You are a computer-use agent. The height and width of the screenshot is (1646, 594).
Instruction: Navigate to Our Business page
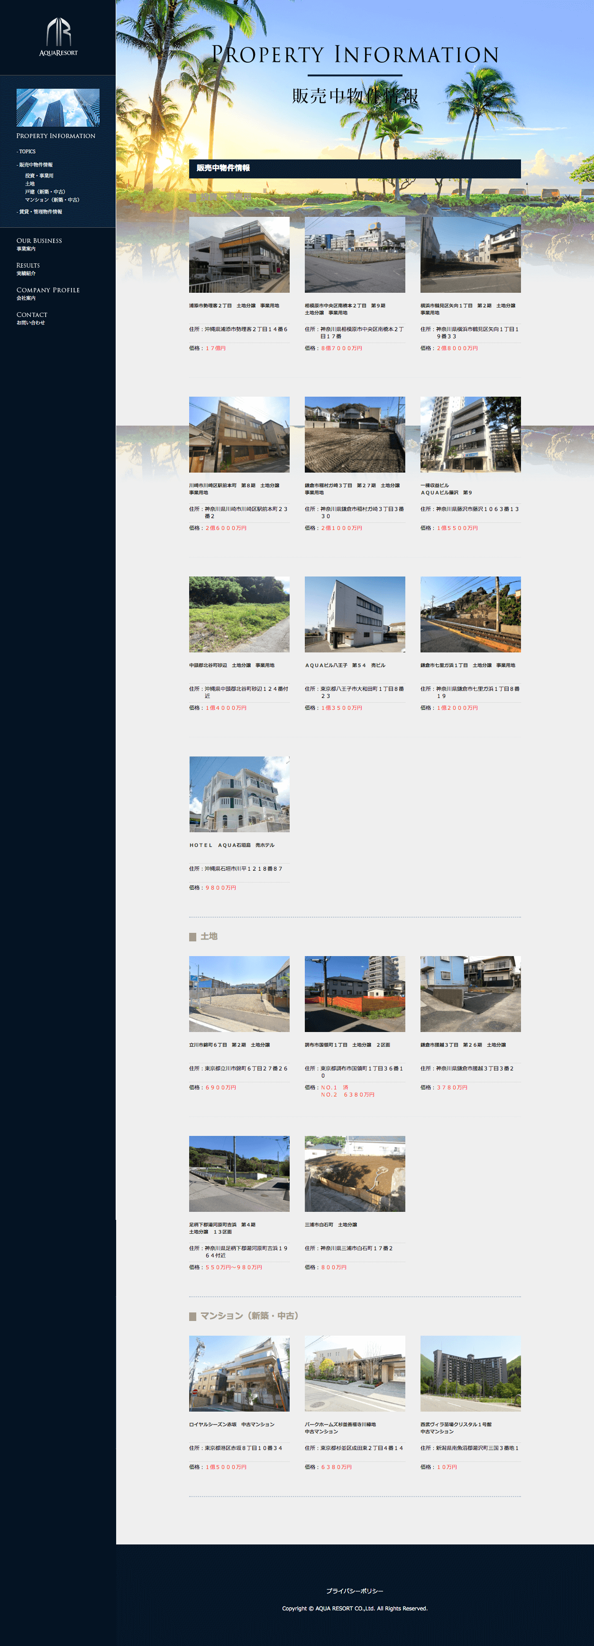(39, 243)
